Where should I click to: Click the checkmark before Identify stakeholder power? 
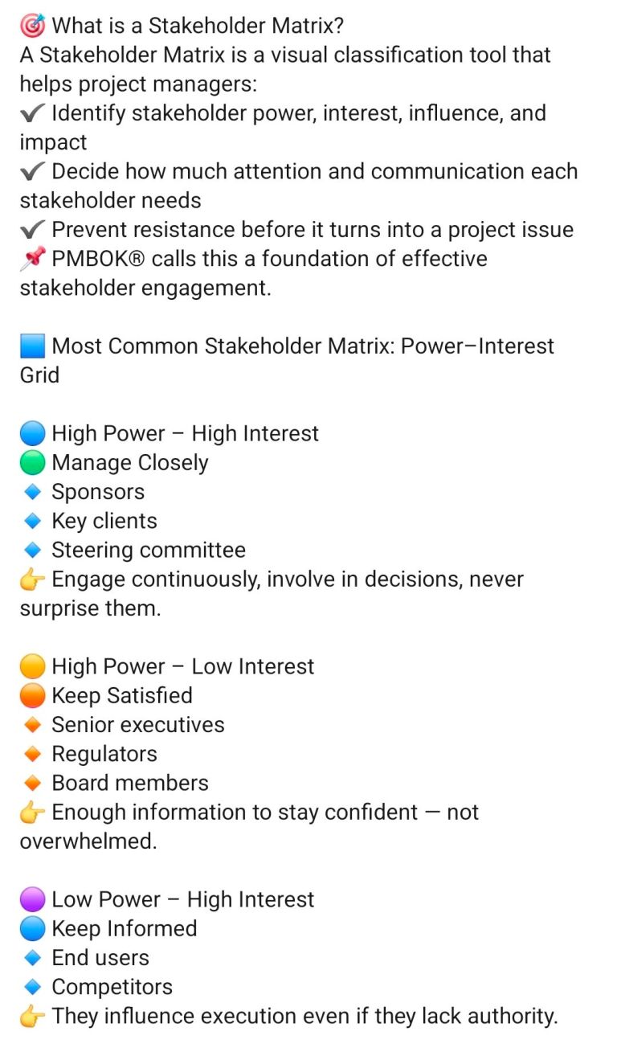coord(33,113)
